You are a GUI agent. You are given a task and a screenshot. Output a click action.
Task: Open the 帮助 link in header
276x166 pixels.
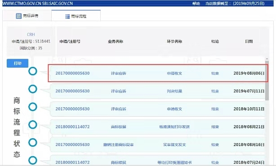pos(196,4)
